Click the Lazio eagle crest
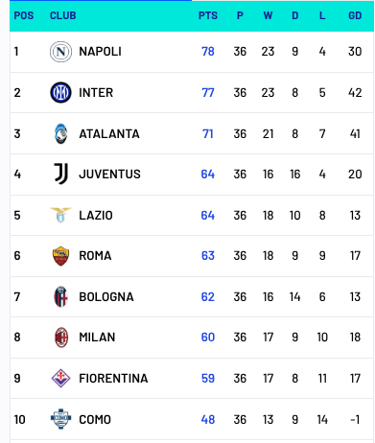The height and width of the screenshot is (443, 375). click(x=60, y=215)
